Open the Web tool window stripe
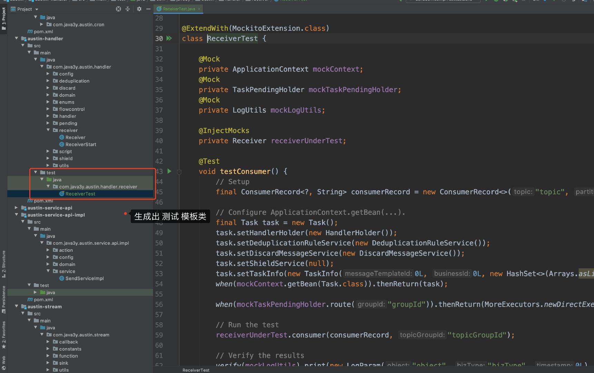594x373 pixels. (x=3, y=362)
